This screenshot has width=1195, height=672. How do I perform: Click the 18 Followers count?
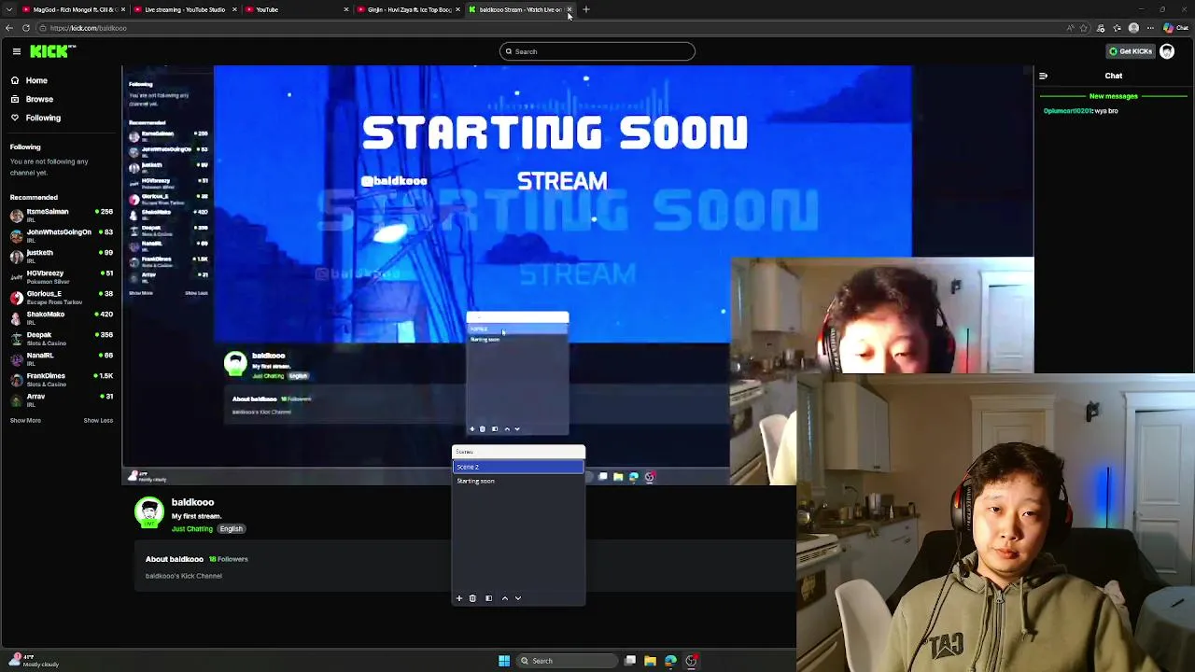point(228,559)
